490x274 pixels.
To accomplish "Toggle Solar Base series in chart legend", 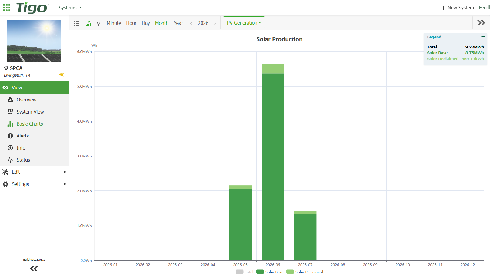I will pyautogui.click(x=270, y=272).
